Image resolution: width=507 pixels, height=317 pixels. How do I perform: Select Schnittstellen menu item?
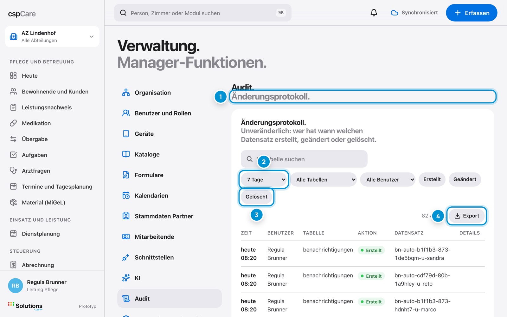coord(170,257)
